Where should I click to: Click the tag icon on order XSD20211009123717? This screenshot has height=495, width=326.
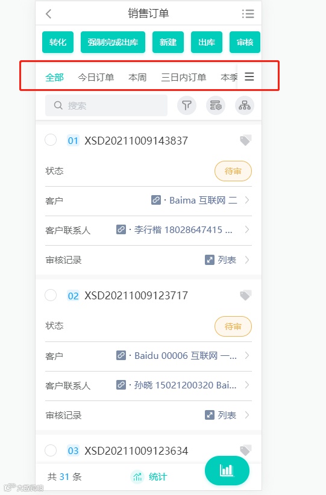pos(245,296)
